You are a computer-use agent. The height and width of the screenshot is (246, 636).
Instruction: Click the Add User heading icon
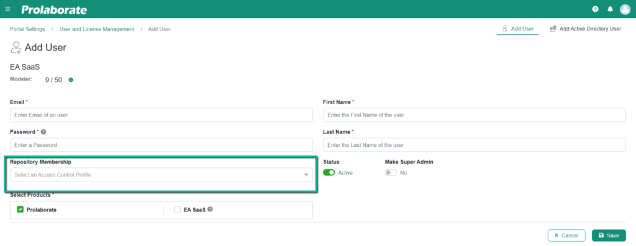pyautogui.click(x=16, y=48)
